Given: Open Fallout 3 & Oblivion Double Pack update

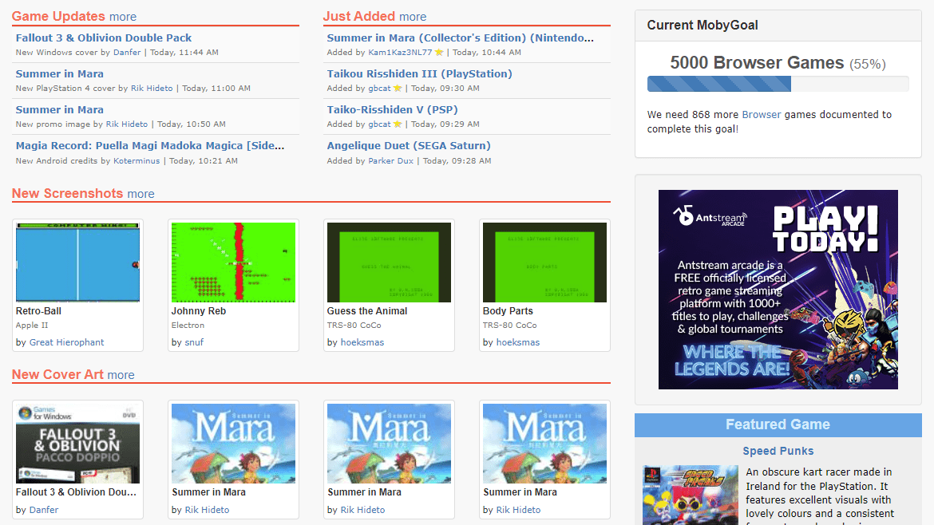Looking at the screenshot, I should tap(103, 37).
